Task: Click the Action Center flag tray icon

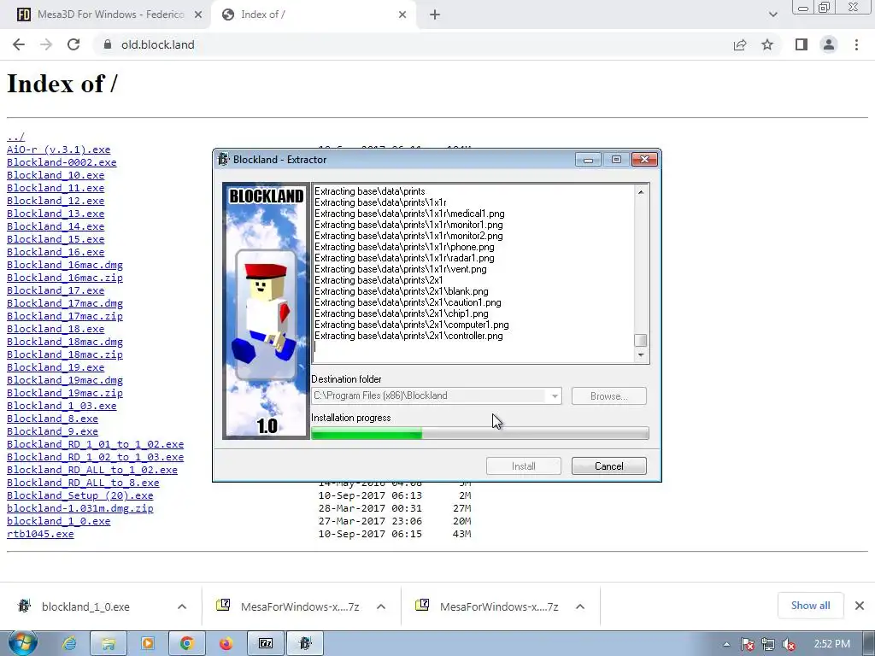Action: pos(747,644)
